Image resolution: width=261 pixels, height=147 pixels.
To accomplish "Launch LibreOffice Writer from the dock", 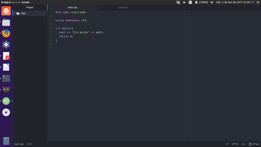I will tap(6, 67).
